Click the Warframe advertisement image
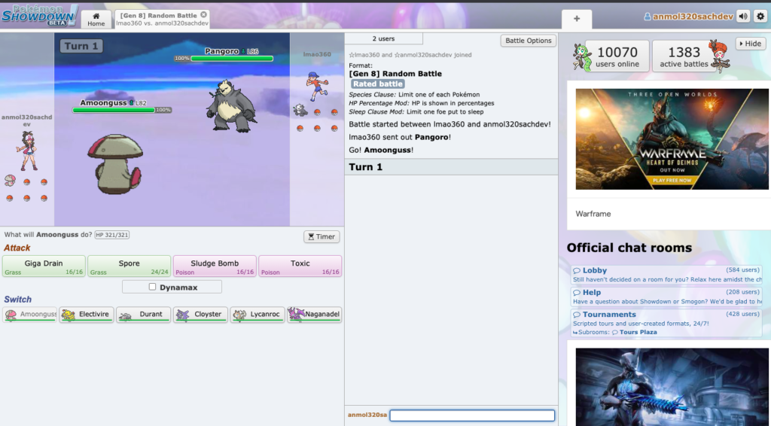Screen dimensions: 771x426 click(x=662, y=139)
